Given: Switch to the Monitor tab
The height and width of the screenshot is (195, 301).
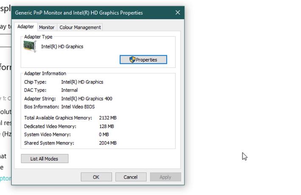Looking at the screenshot, I should [x=47, y=27].
